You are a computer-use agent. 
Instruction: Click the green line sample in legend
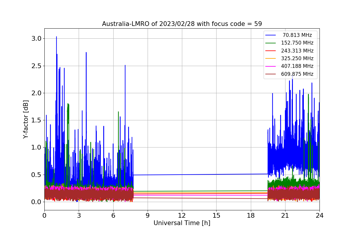coord(271,43)
